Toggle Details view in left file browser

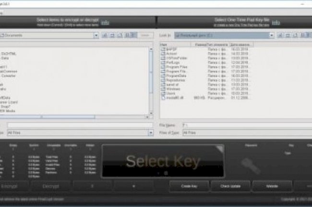coord(133,35)
